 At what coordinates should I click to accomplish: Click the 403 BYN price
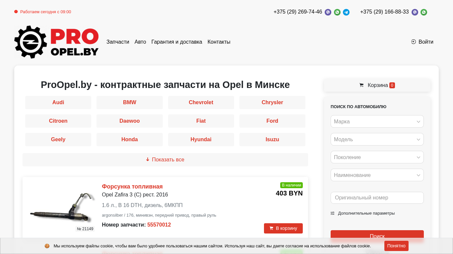[x=289, y=193]
